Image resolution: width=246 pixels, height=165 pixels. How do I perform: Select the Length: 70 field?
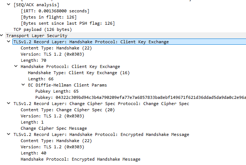33,60
